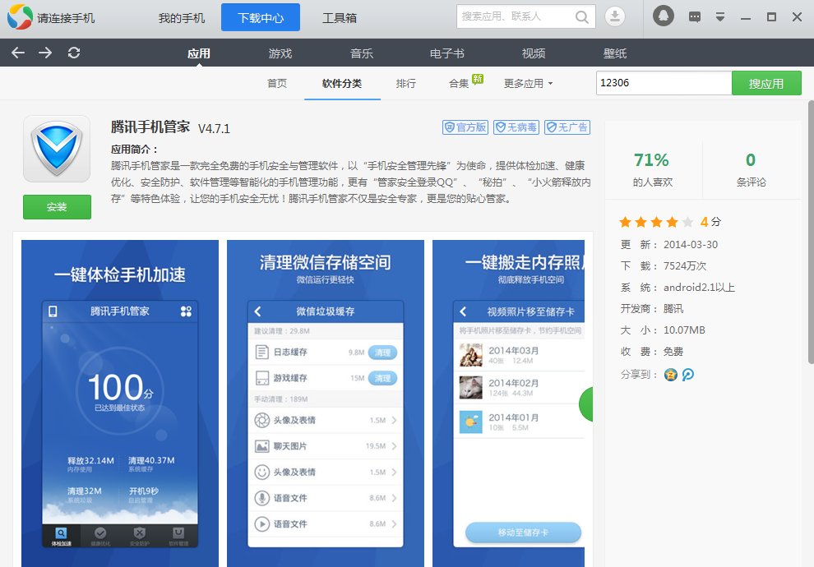This screenshot has width=814, height=567.
Task: Switch to the 排行 tab
Action: click(406, 83)
